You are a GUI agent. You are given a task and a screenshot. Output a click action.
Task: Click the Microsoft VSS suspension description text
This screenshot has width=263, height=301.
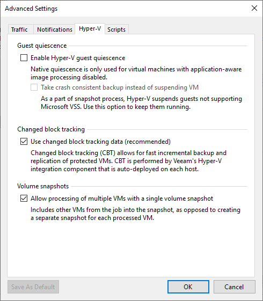tap(141, 102)
